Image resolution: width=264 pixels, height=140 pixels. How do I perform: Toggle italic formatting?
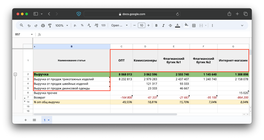click(x=163, y=25)
